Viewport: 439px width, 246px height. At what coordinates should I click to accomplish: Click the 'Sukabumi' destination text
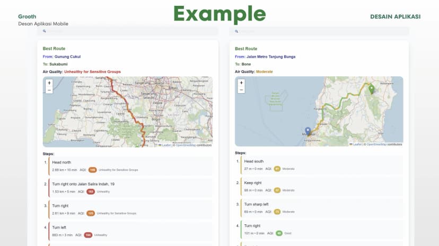[58, 64]
